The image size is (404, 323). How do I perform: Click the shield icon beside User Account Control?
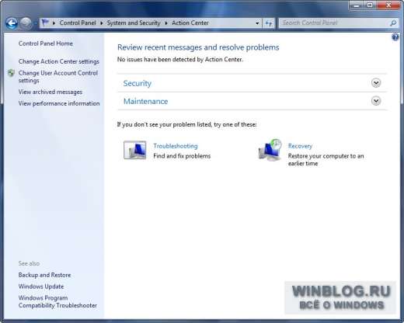[x=11, y=73]
